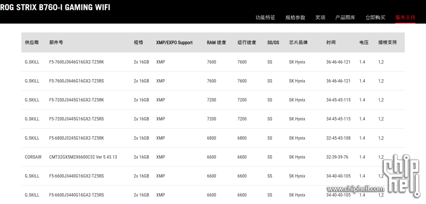Click timing 34-40-40-105 in the F5-6600J3440G16GX2-TZ5RS row

pos(338,176)
